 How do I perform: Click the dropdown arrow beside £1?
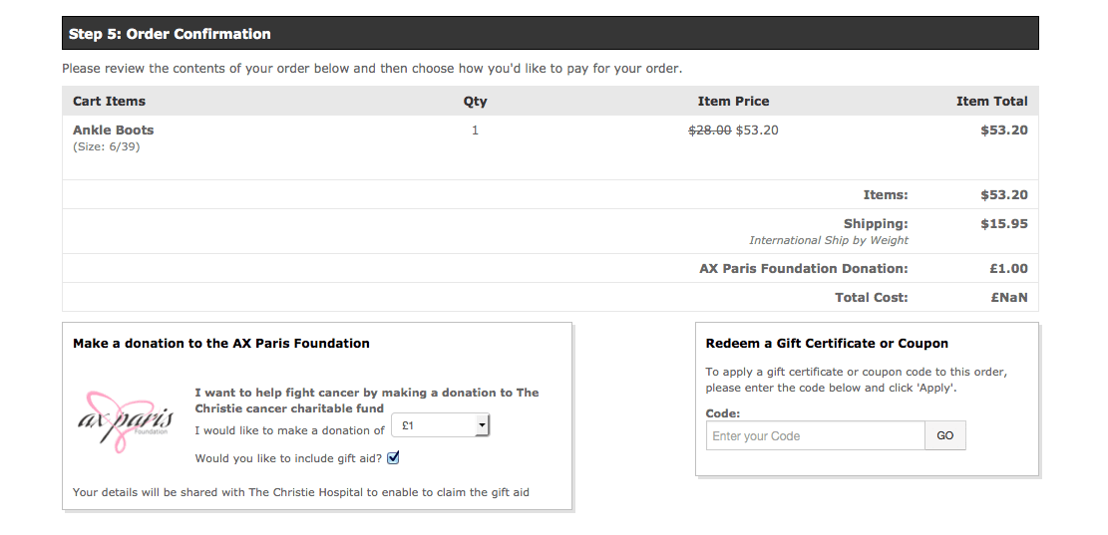point(482,425)
